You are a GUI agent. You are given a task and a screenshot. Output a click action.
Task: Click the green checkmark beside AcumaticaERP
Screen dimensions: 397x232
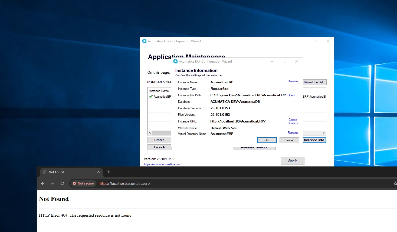click(x=151, y=96)
